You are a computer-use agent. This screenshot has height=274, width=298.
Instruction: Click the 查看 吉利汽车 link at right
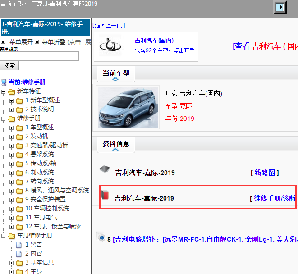pos(265,46)
